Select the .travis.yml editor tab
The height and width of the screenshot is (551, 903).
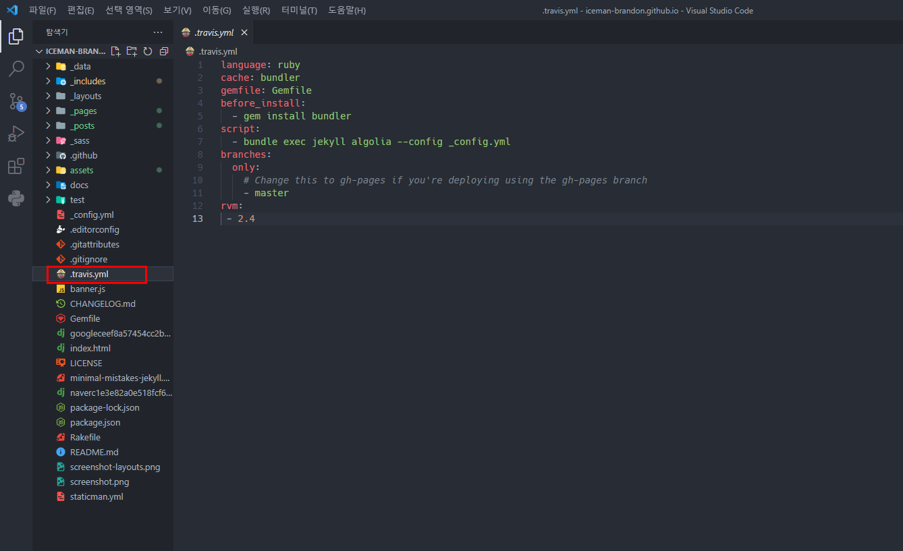[215, 32]
